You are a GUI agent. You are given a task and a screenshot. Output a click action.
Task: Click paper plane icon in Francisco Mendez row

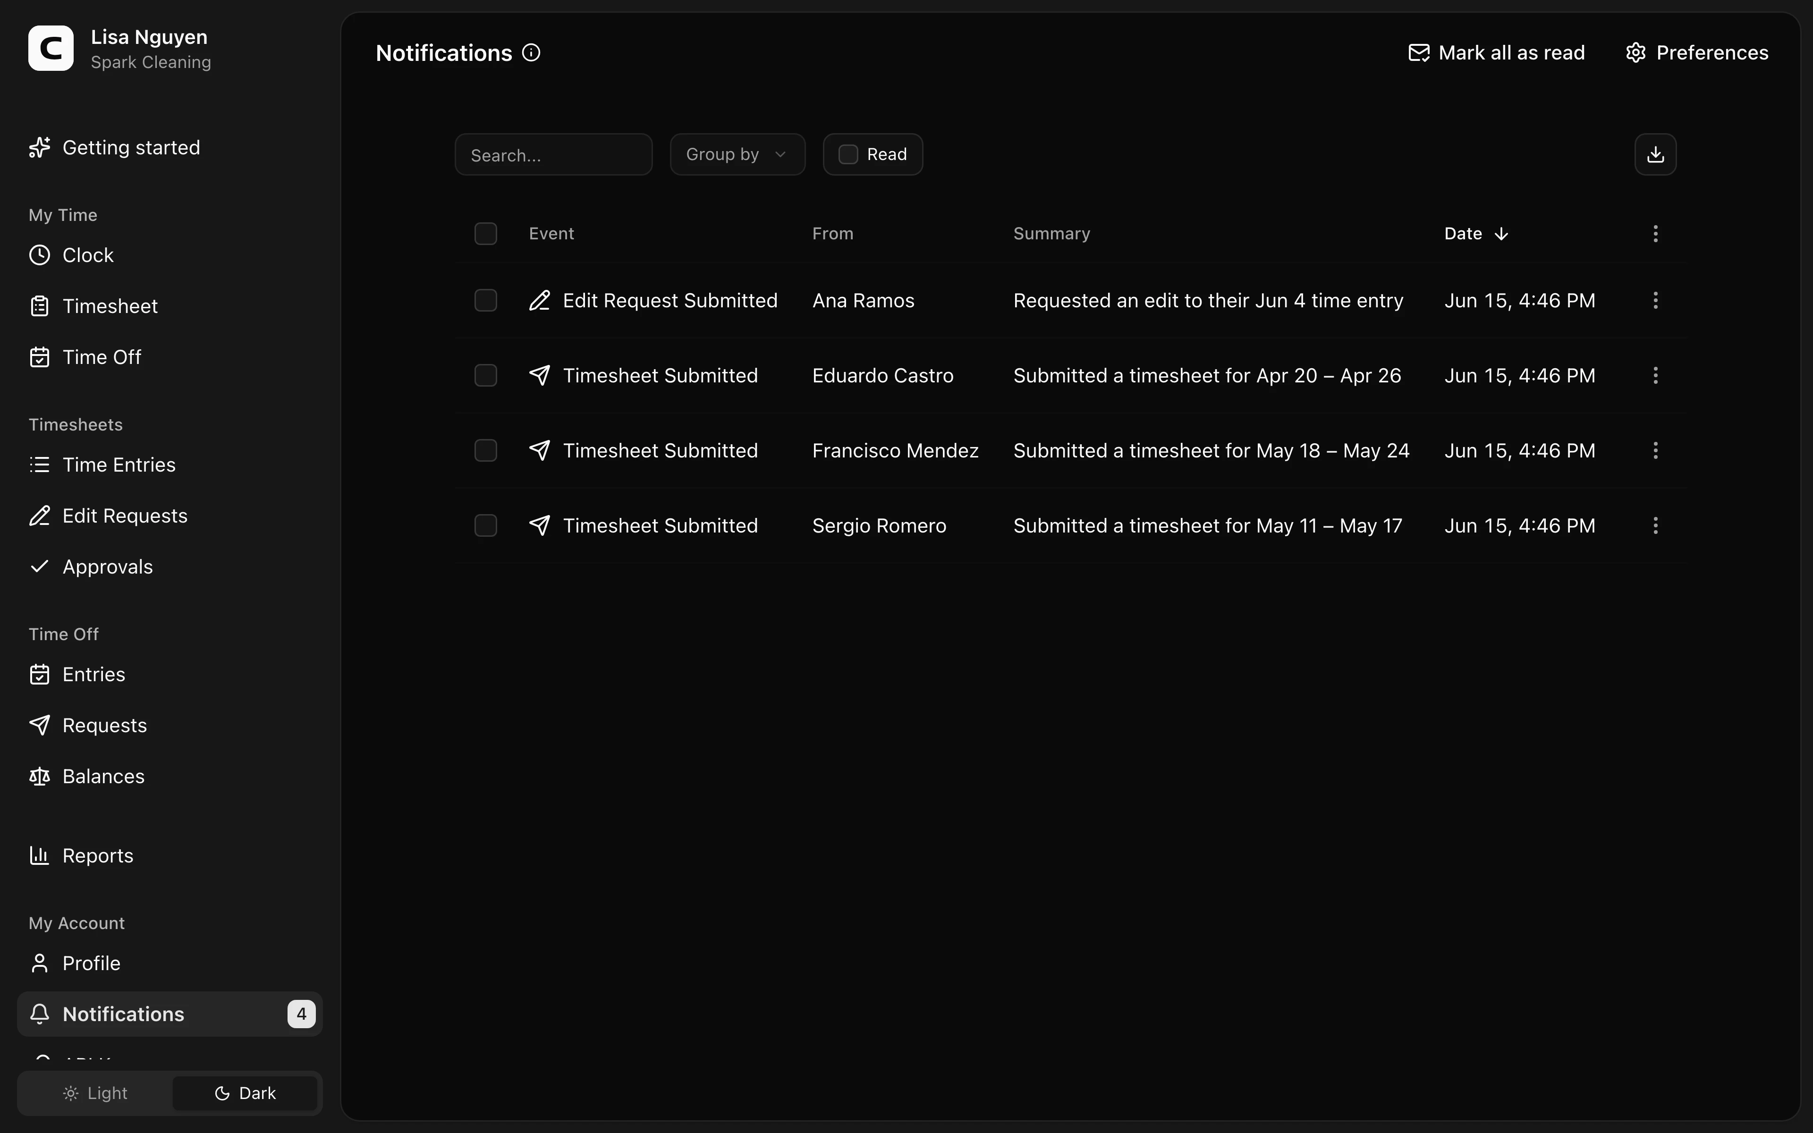point(539,450)
